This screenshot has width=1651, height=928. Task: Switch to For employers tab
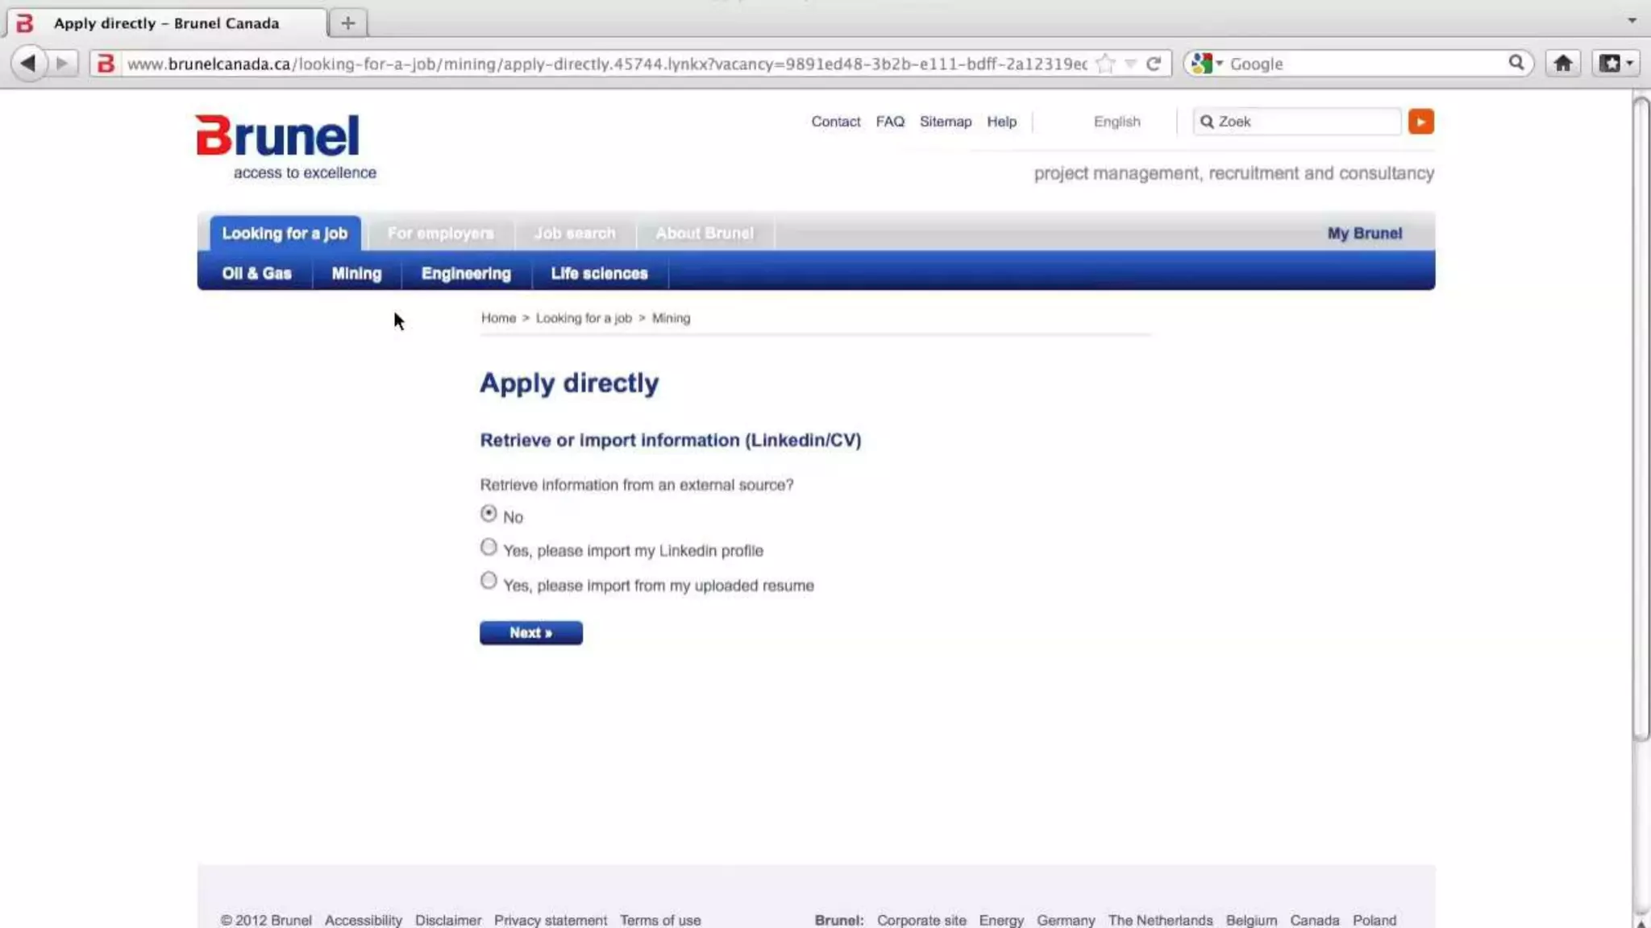440,234
